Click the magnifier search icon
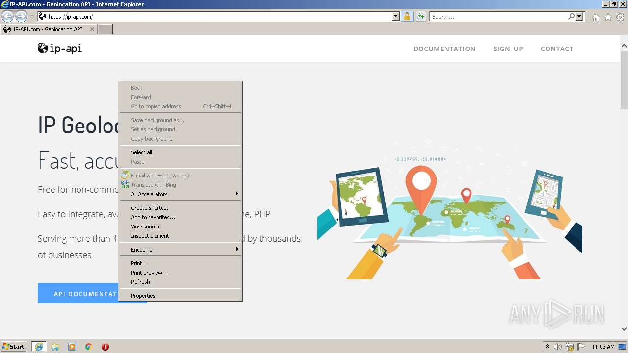The width and height of the screenshot is (628, 353). tap(571, 17)
